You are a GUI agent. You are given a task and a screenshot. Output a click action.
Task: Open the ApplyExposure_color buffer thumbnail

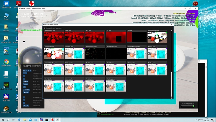[x=157, y=37]
